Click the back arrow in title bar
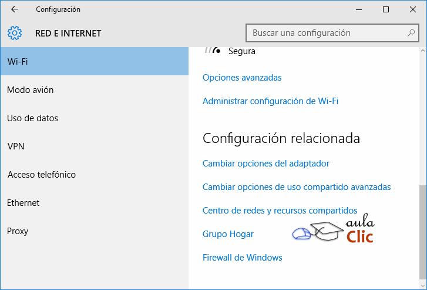The height and width of the screenshot is (290, 427). click(x=15, y=9)
